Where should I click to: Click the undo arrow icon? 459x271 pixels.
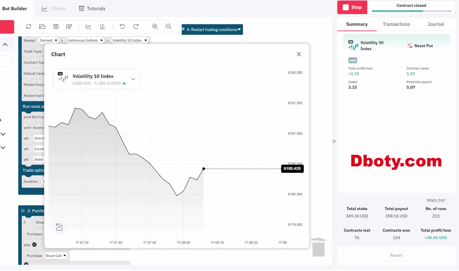tap(122, 27)
